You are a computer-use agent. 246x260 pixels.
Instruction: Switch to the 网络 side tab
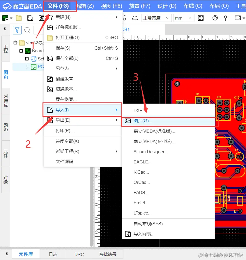(6, 127)
